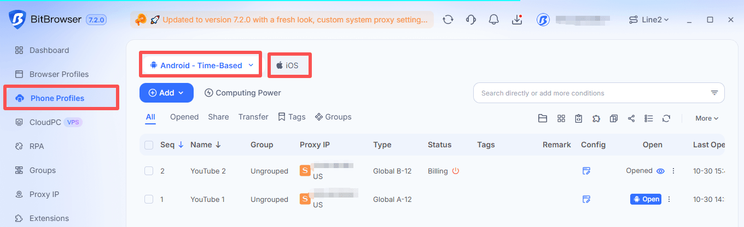This screenshot has width=744, height=227.
Task: Check the YouTube 2 row checkbox
Action: pos(149,171)
